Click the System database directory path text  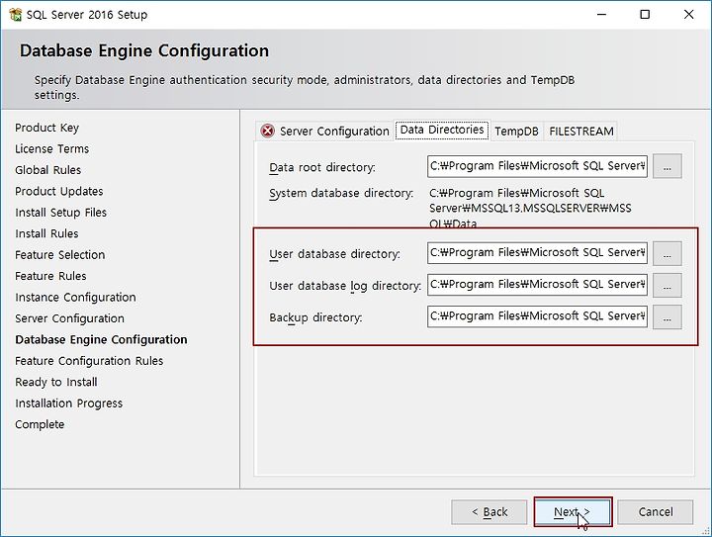[530, 208]
